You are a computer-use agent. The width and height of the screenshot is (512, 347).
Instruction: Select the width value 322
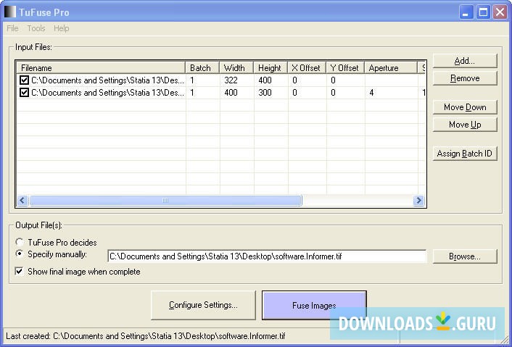coord(231,80)
